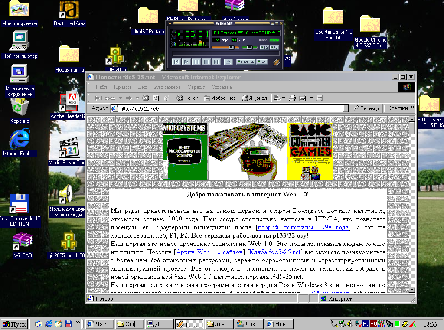Click quick launch Show Desktop icon

pyautogui.click(x=59, y=324)
